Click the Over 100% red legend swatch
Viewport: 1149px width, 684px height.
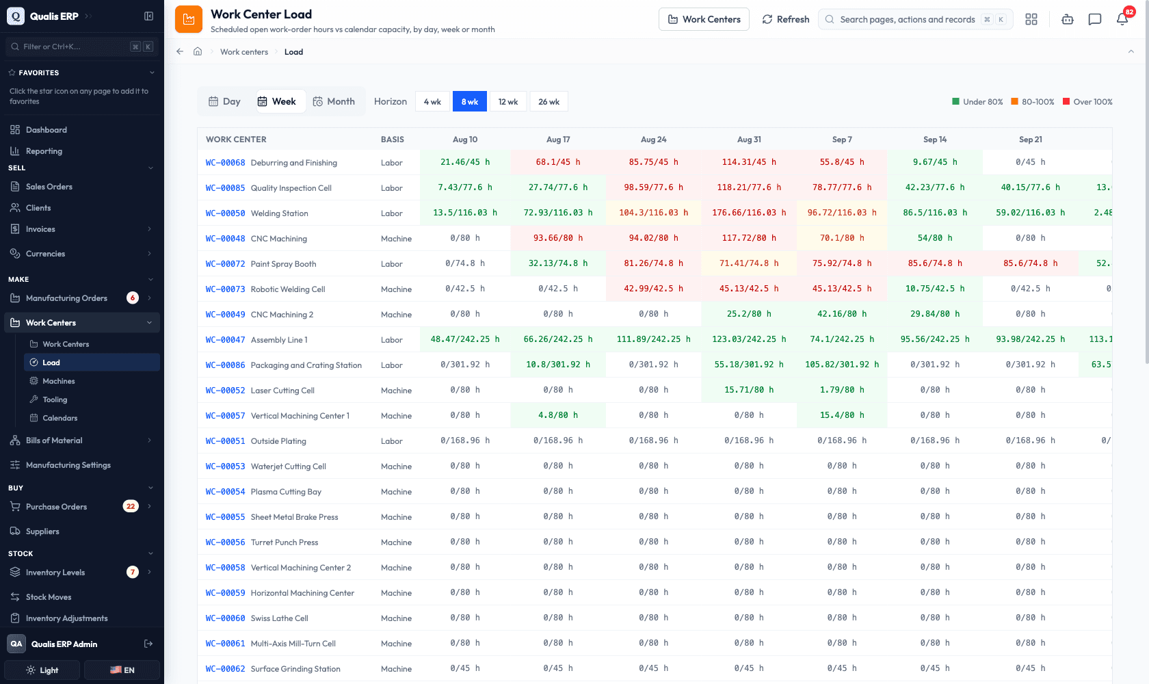[x=1066, y=102]
